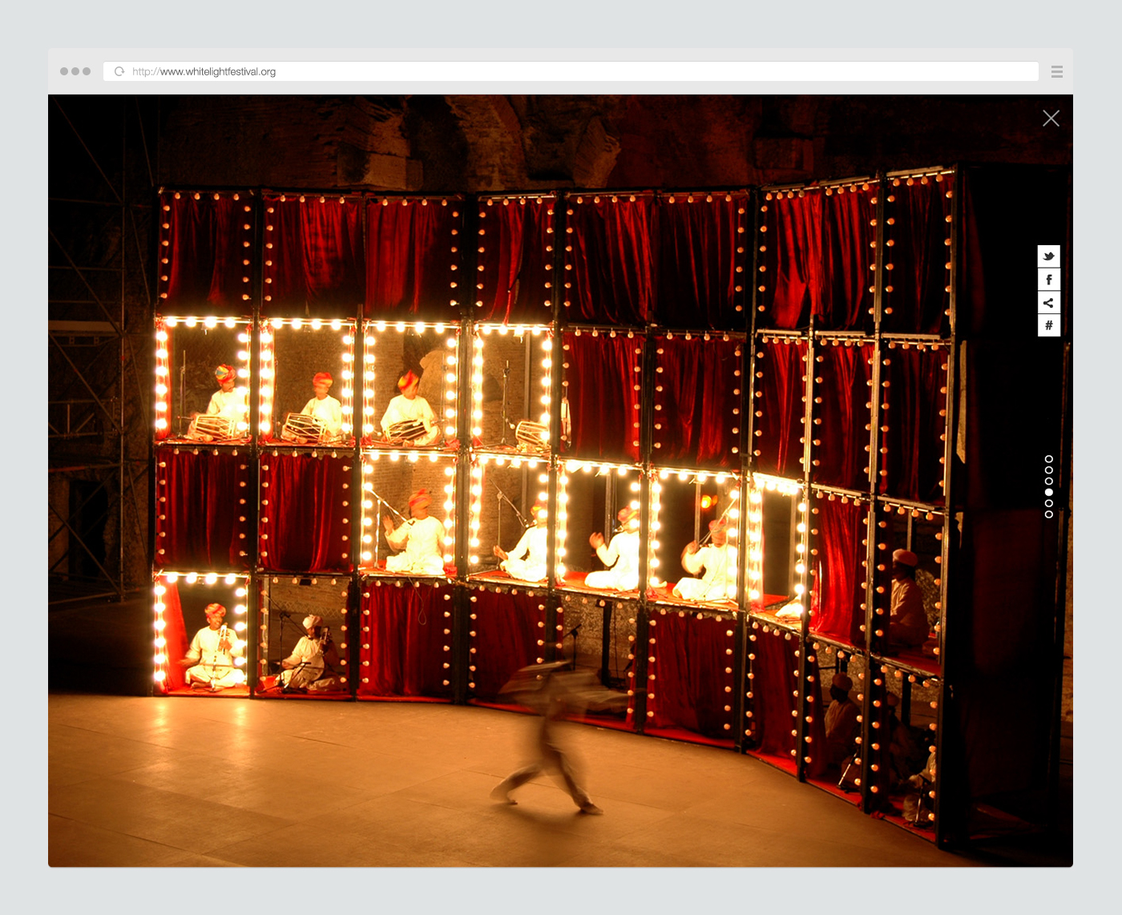The height and width of the screenshot is (915, 1122).
Task: Select the first slideshow dot
Action: 1048,460
